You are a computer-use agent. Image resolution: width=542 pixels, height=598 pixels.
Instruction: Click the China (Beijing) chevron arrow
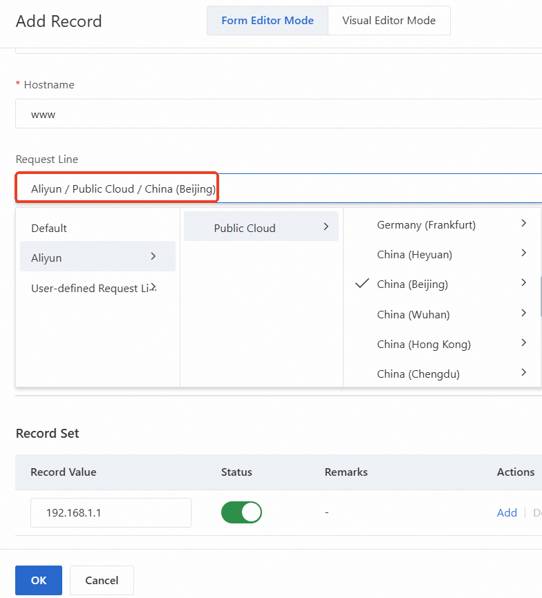[524, 283]
